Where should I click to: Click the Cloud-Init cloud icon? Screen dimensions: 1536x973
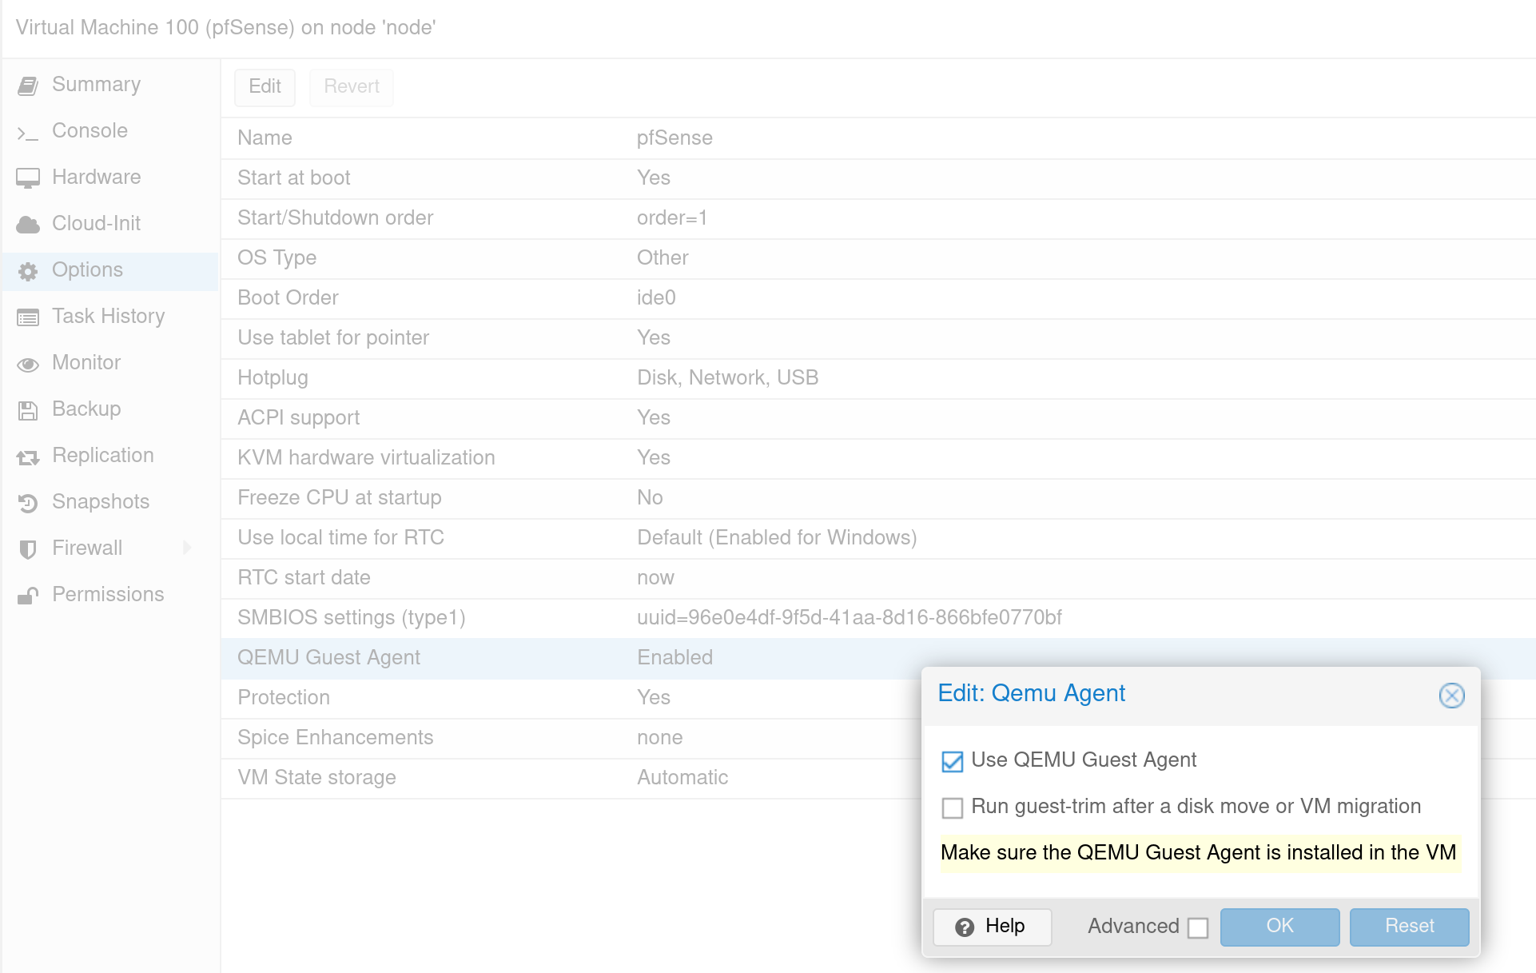point(28,225)
